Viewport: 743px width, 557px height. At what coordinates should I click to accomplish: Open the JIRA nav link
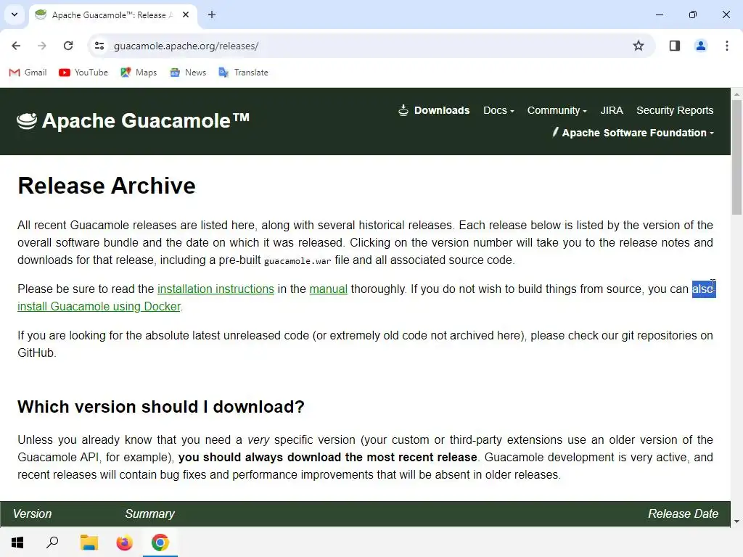coord(611,110)
